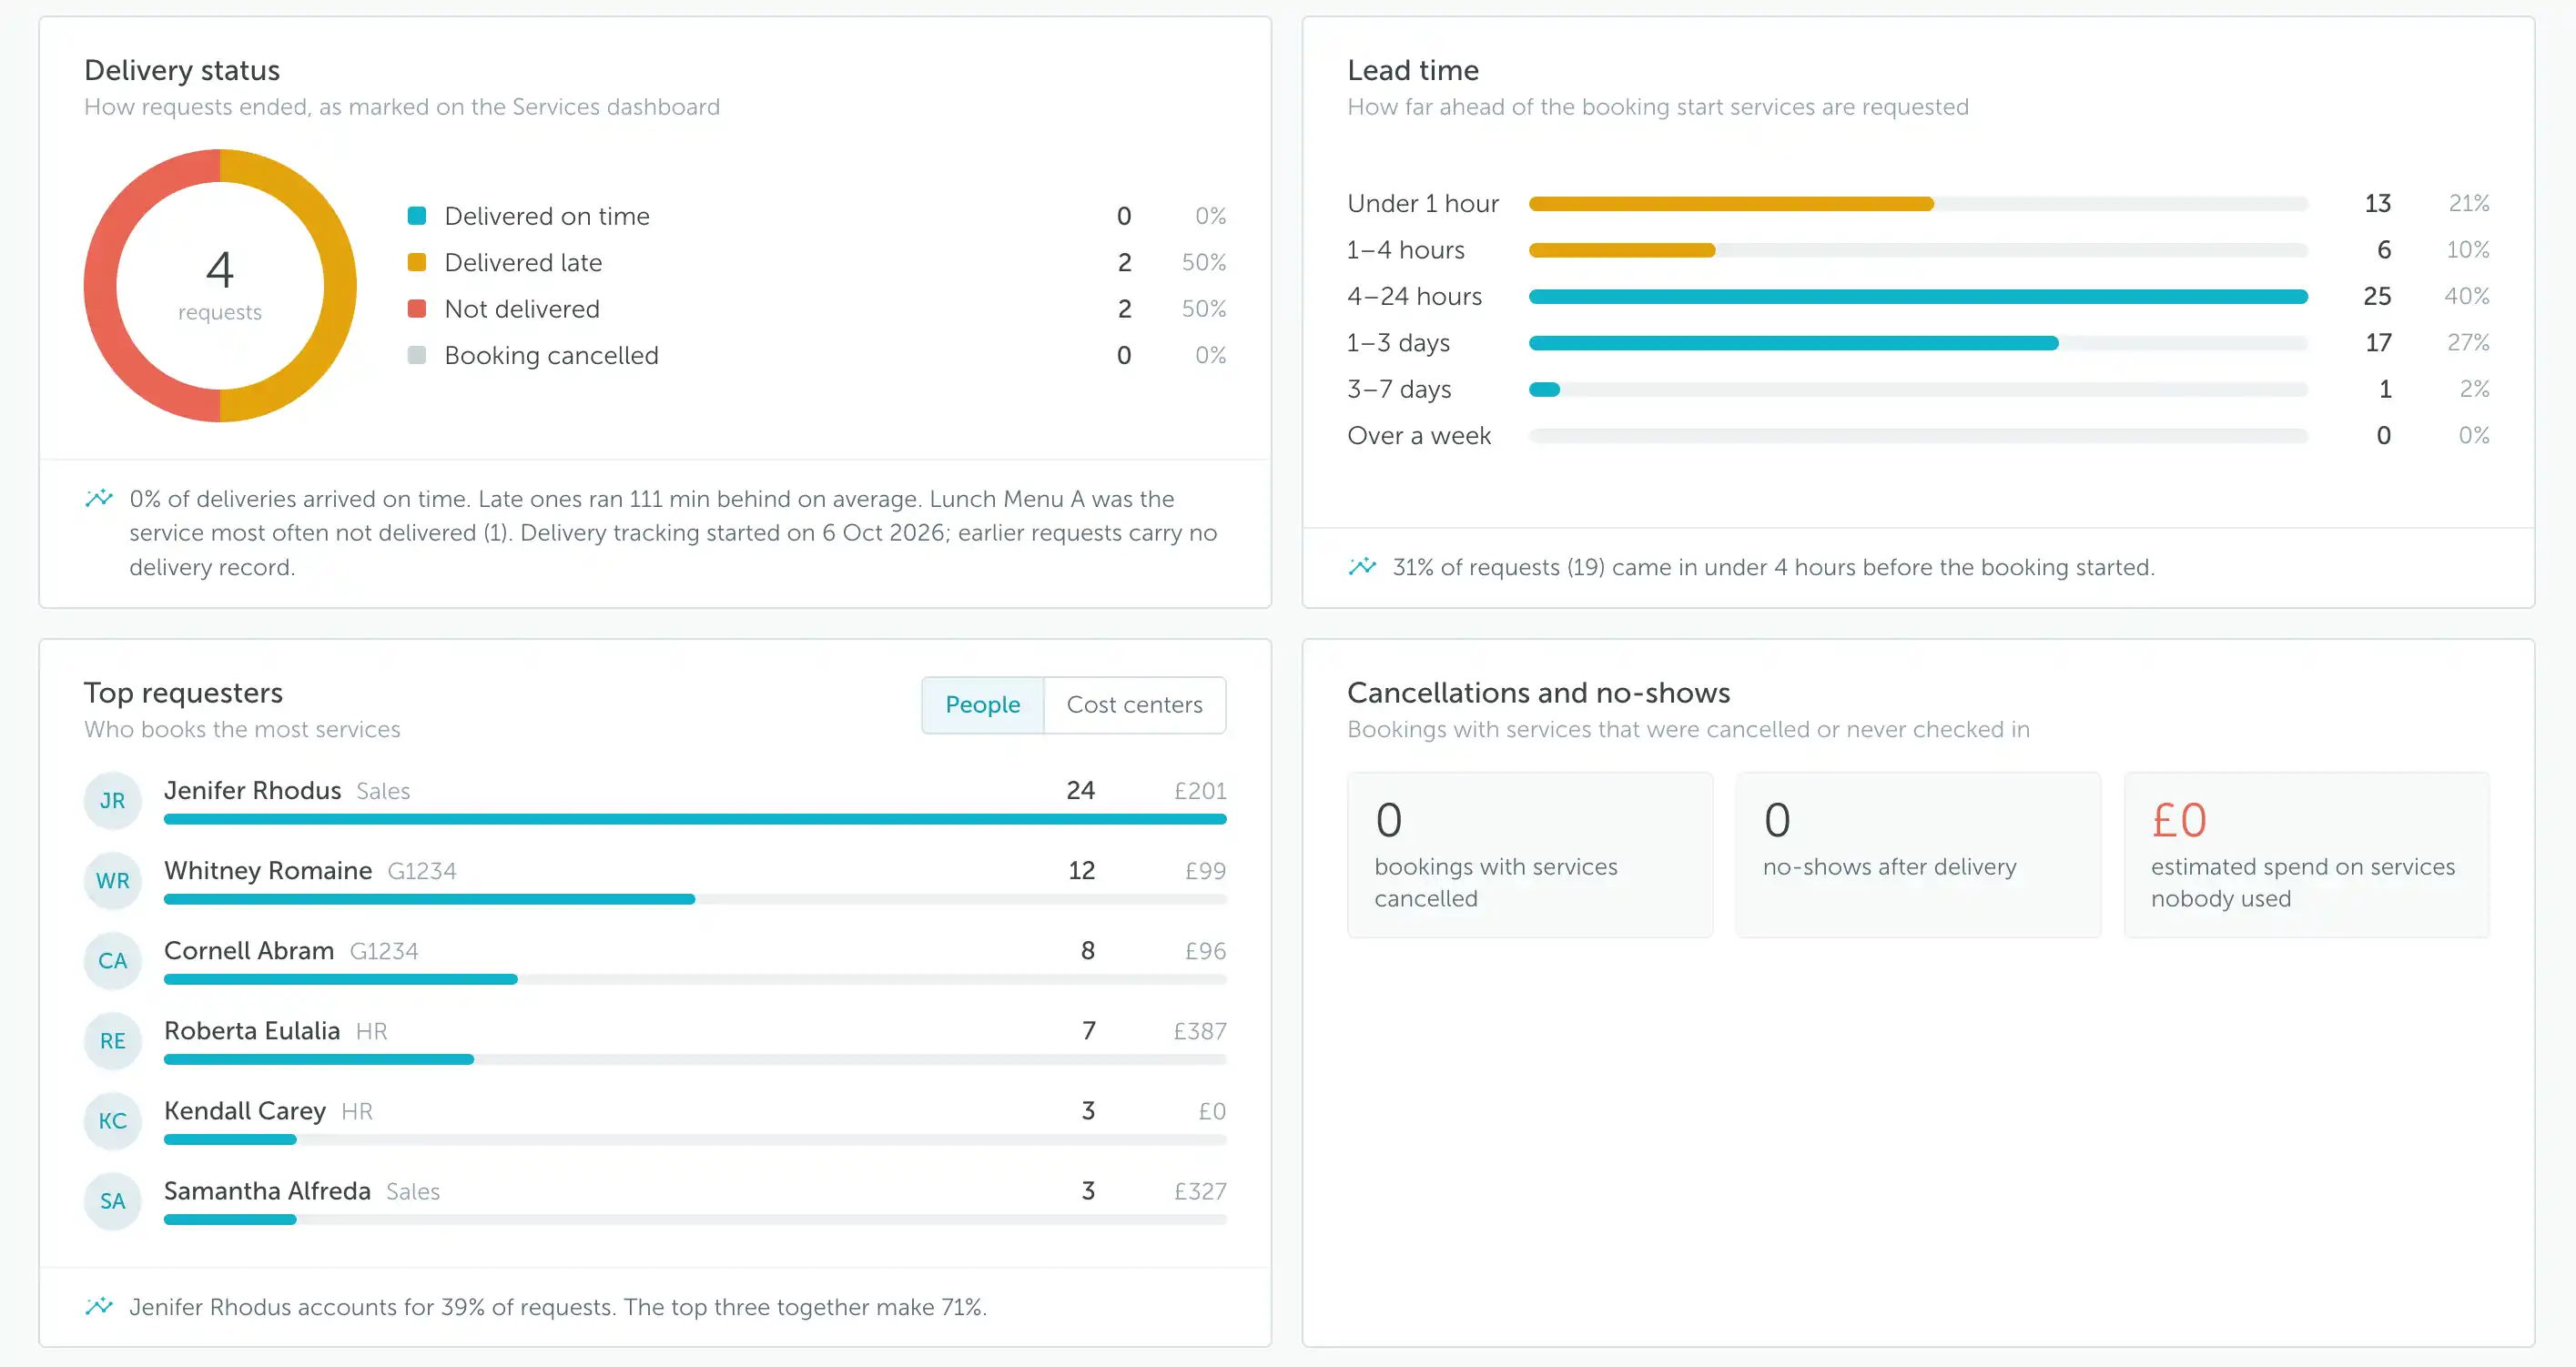Image resolution: width=2576 pixels, height=1367 pixels.
Task: Click the Over a week lead time bar
Action: (x=1918, y=436)
